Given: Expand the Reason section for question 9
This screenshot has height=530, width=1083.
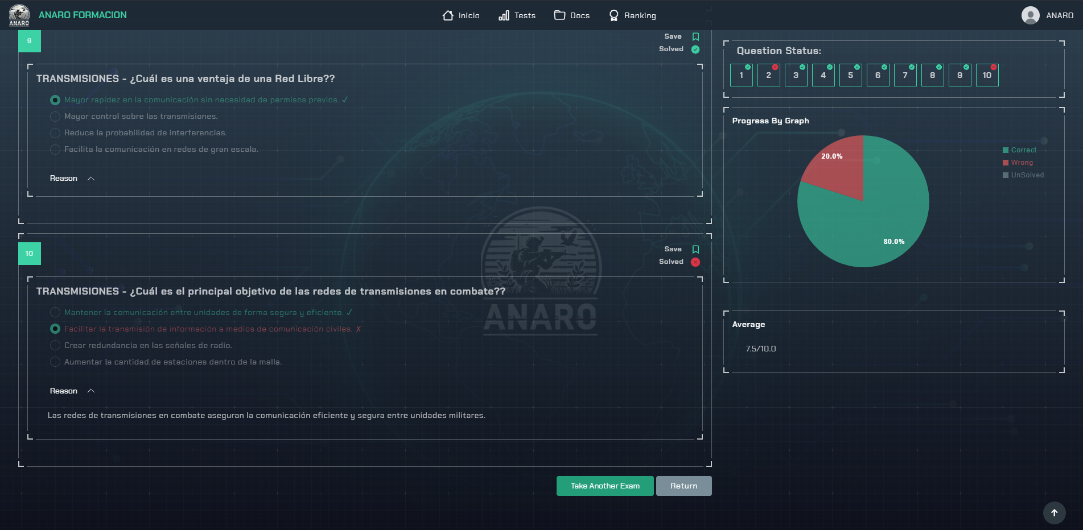Looking at the screenshot, I should (72, 179).
